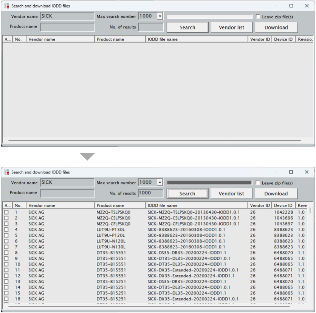Click horizontal scrollbar in upper window
This screenshot has width=316, height=313.
point(155,141)
